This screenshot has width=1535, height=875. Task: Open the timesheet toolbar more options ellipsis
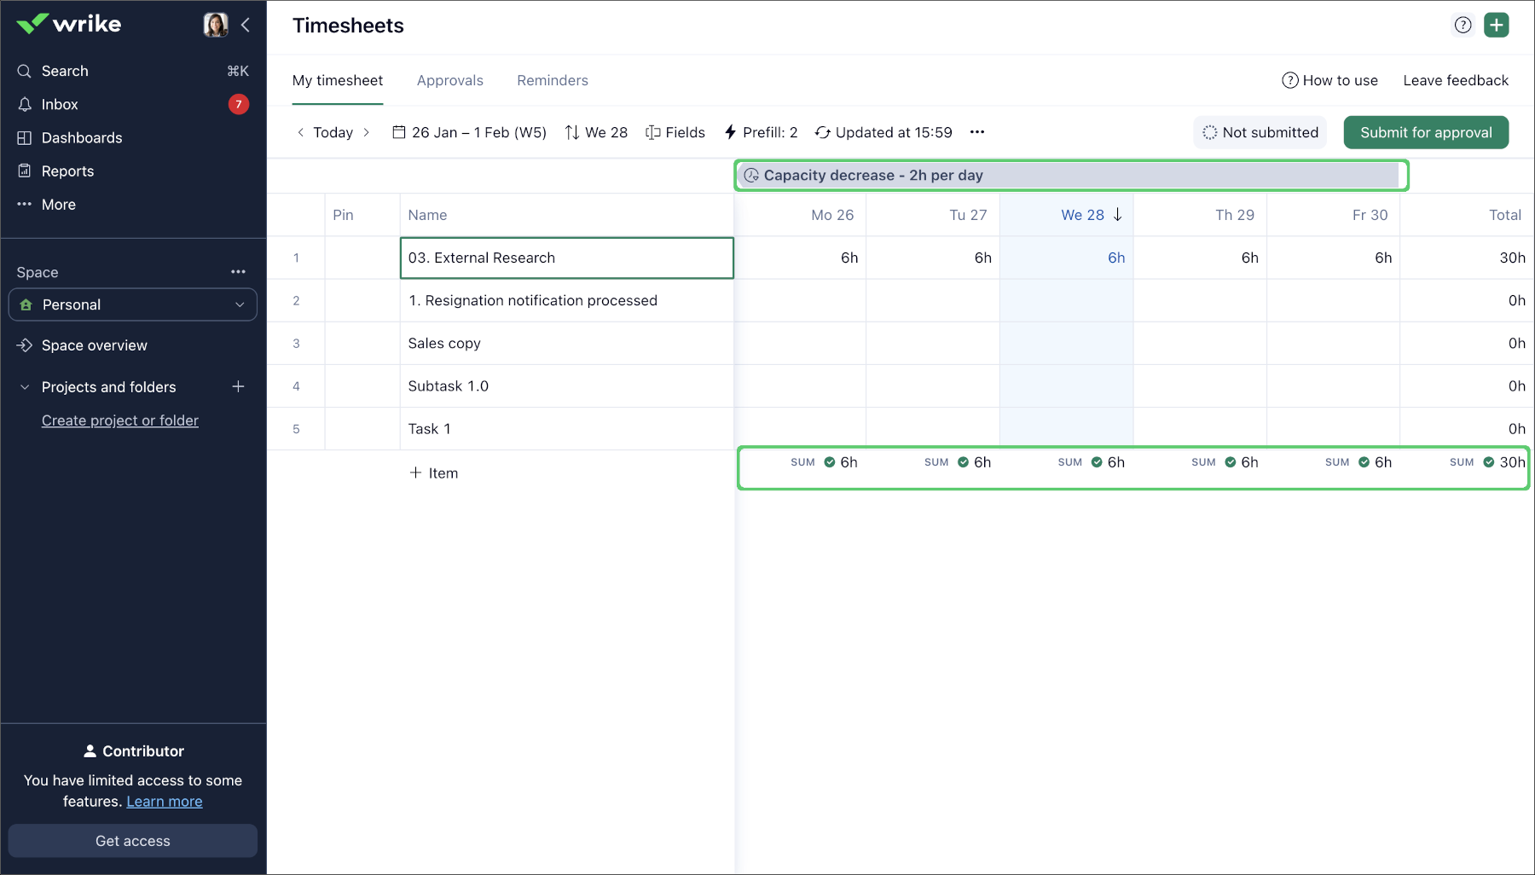[x=977, y=132]
